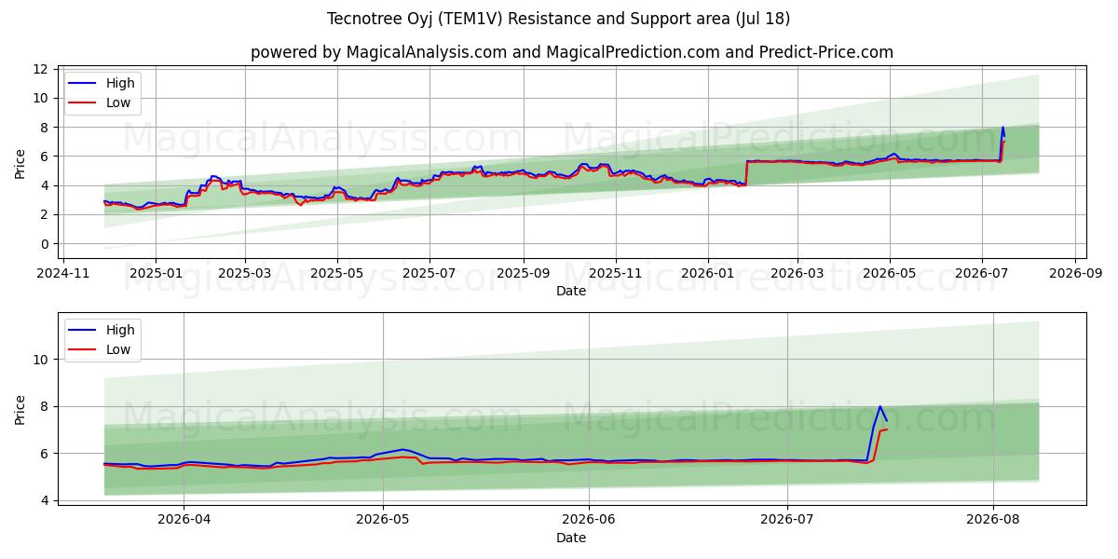This screenshot has width=1118, height=559.
Task: Click the '10' y-axis label in the bottom chart
Action: pos(41,360)
